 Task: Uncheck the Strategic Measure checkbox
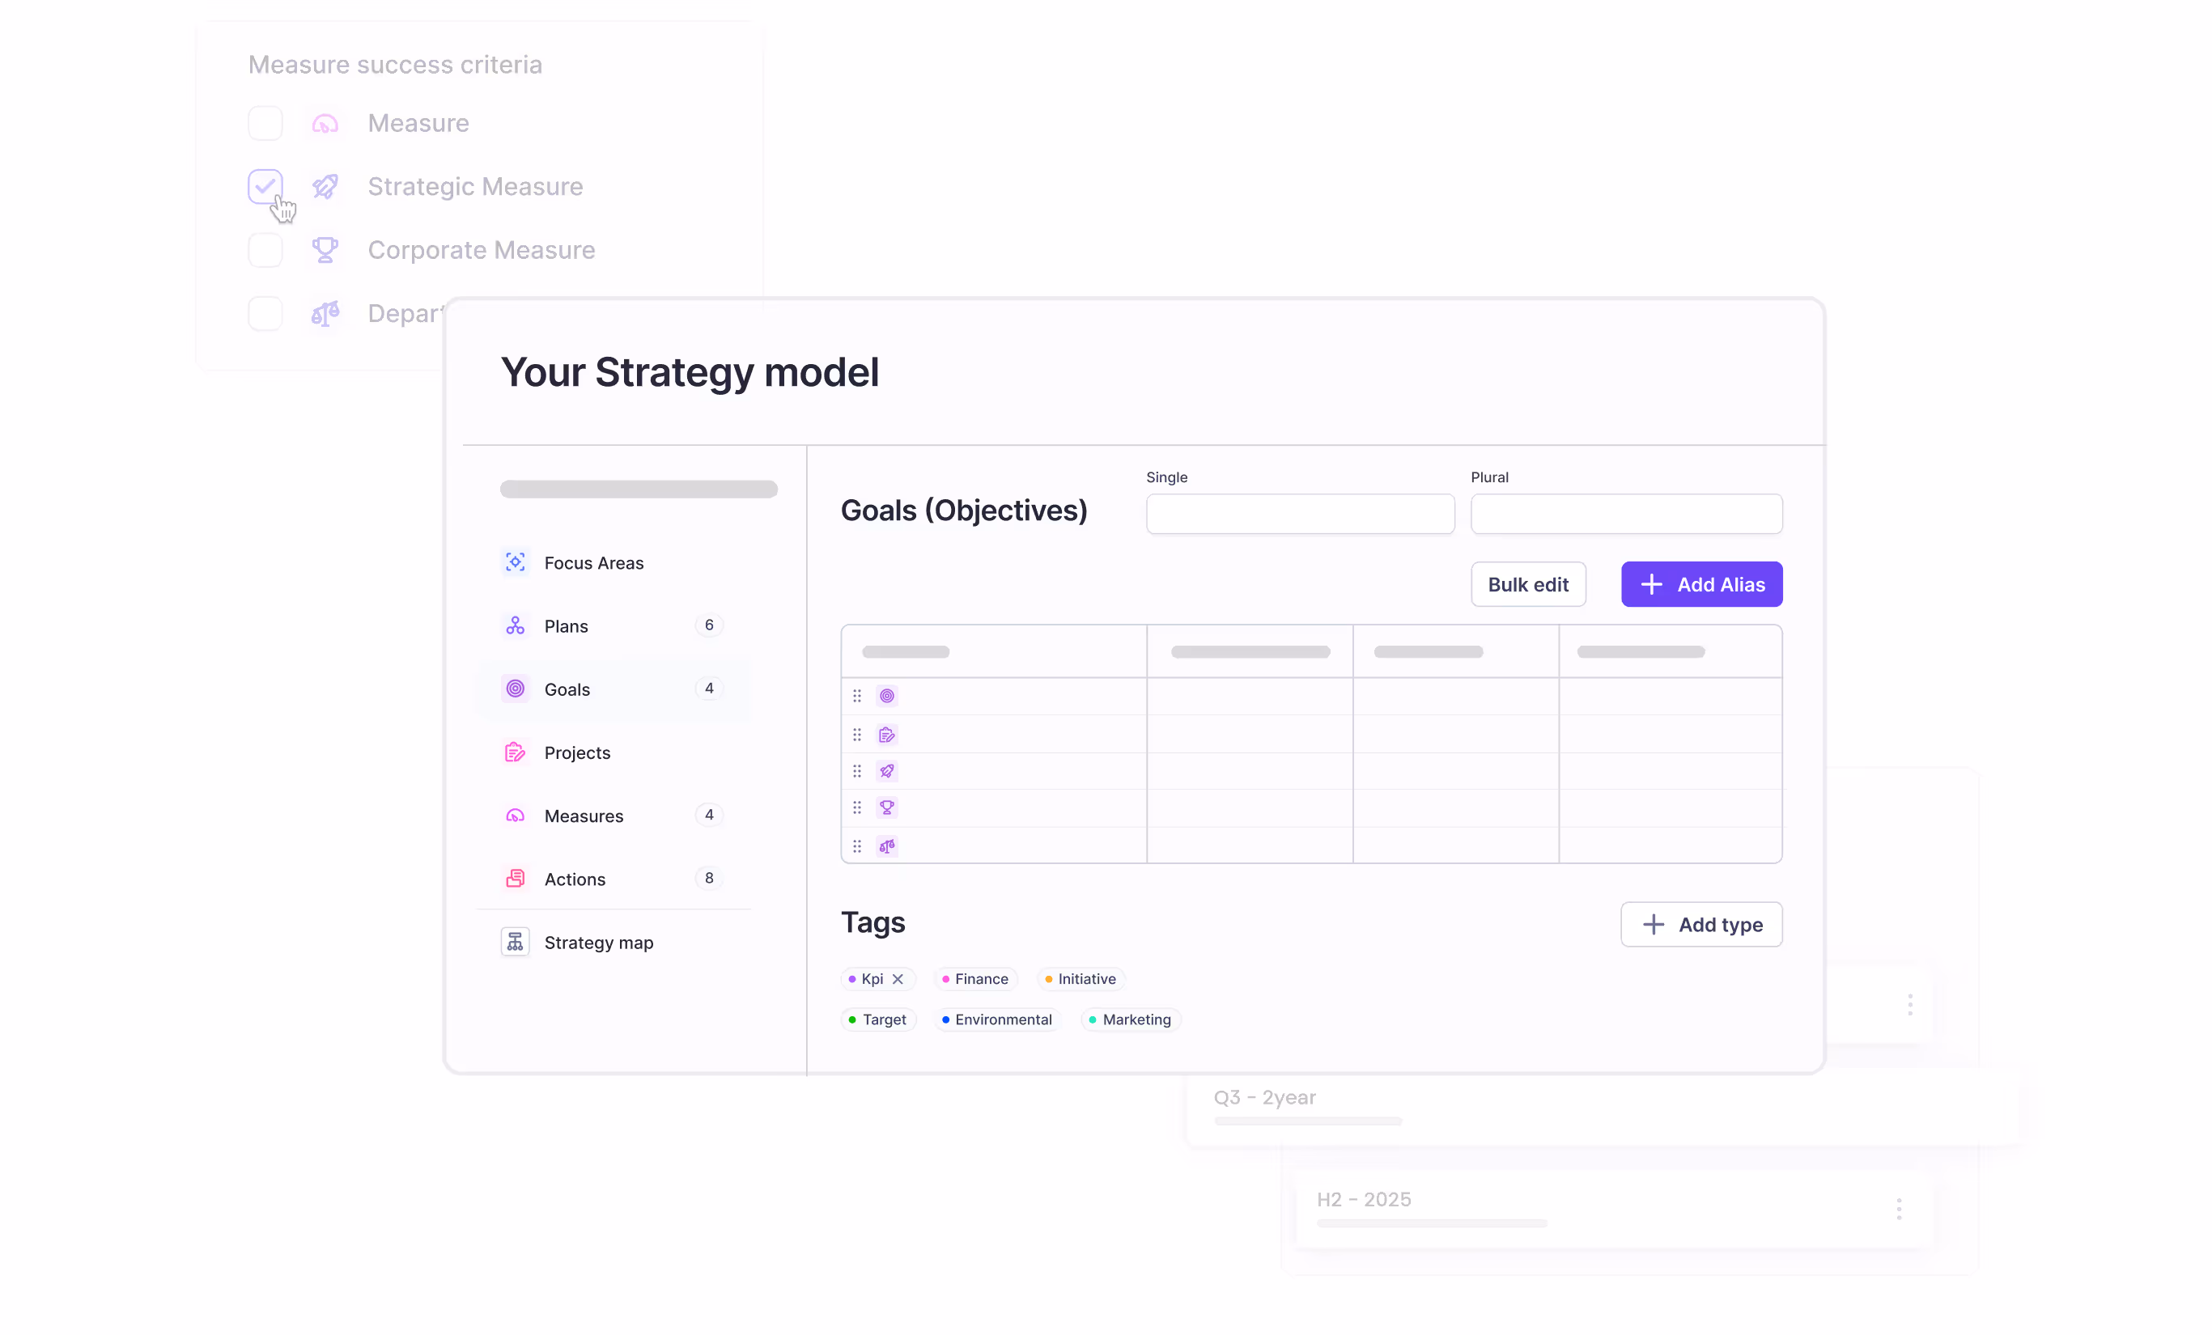point(265,187)
